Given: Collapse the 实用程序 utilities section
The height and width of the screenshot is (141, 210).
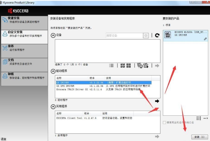Looking at the screenshot, I should pos(53,106).
